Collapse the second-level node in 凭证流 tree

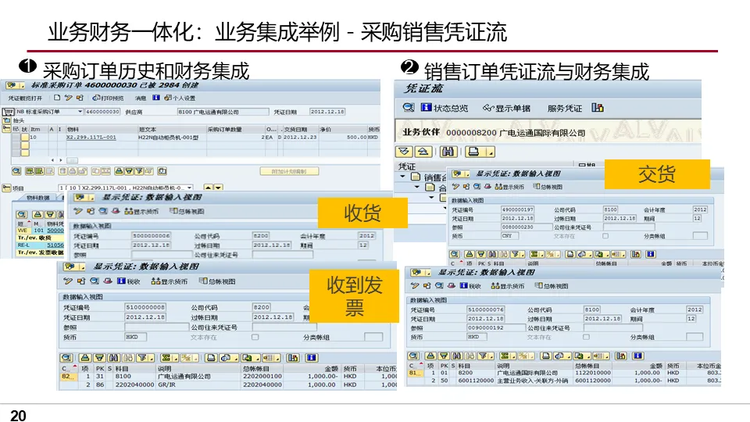416,187
